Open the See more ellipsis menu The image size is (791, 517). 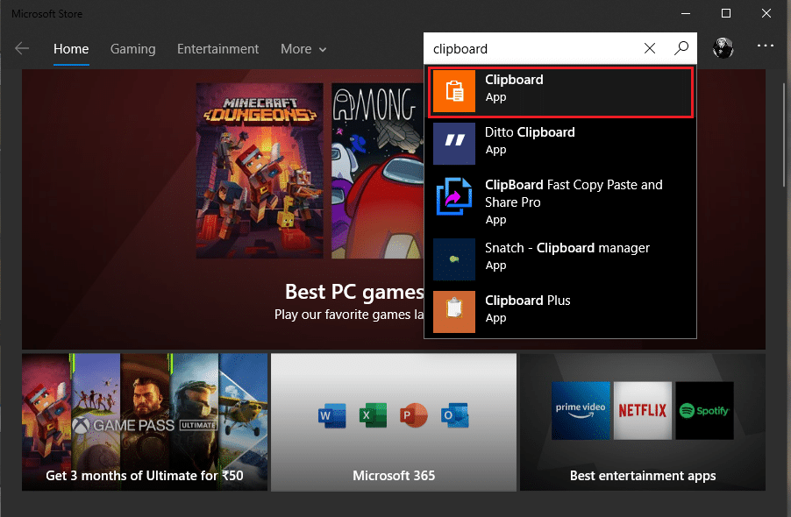point(765,46)
